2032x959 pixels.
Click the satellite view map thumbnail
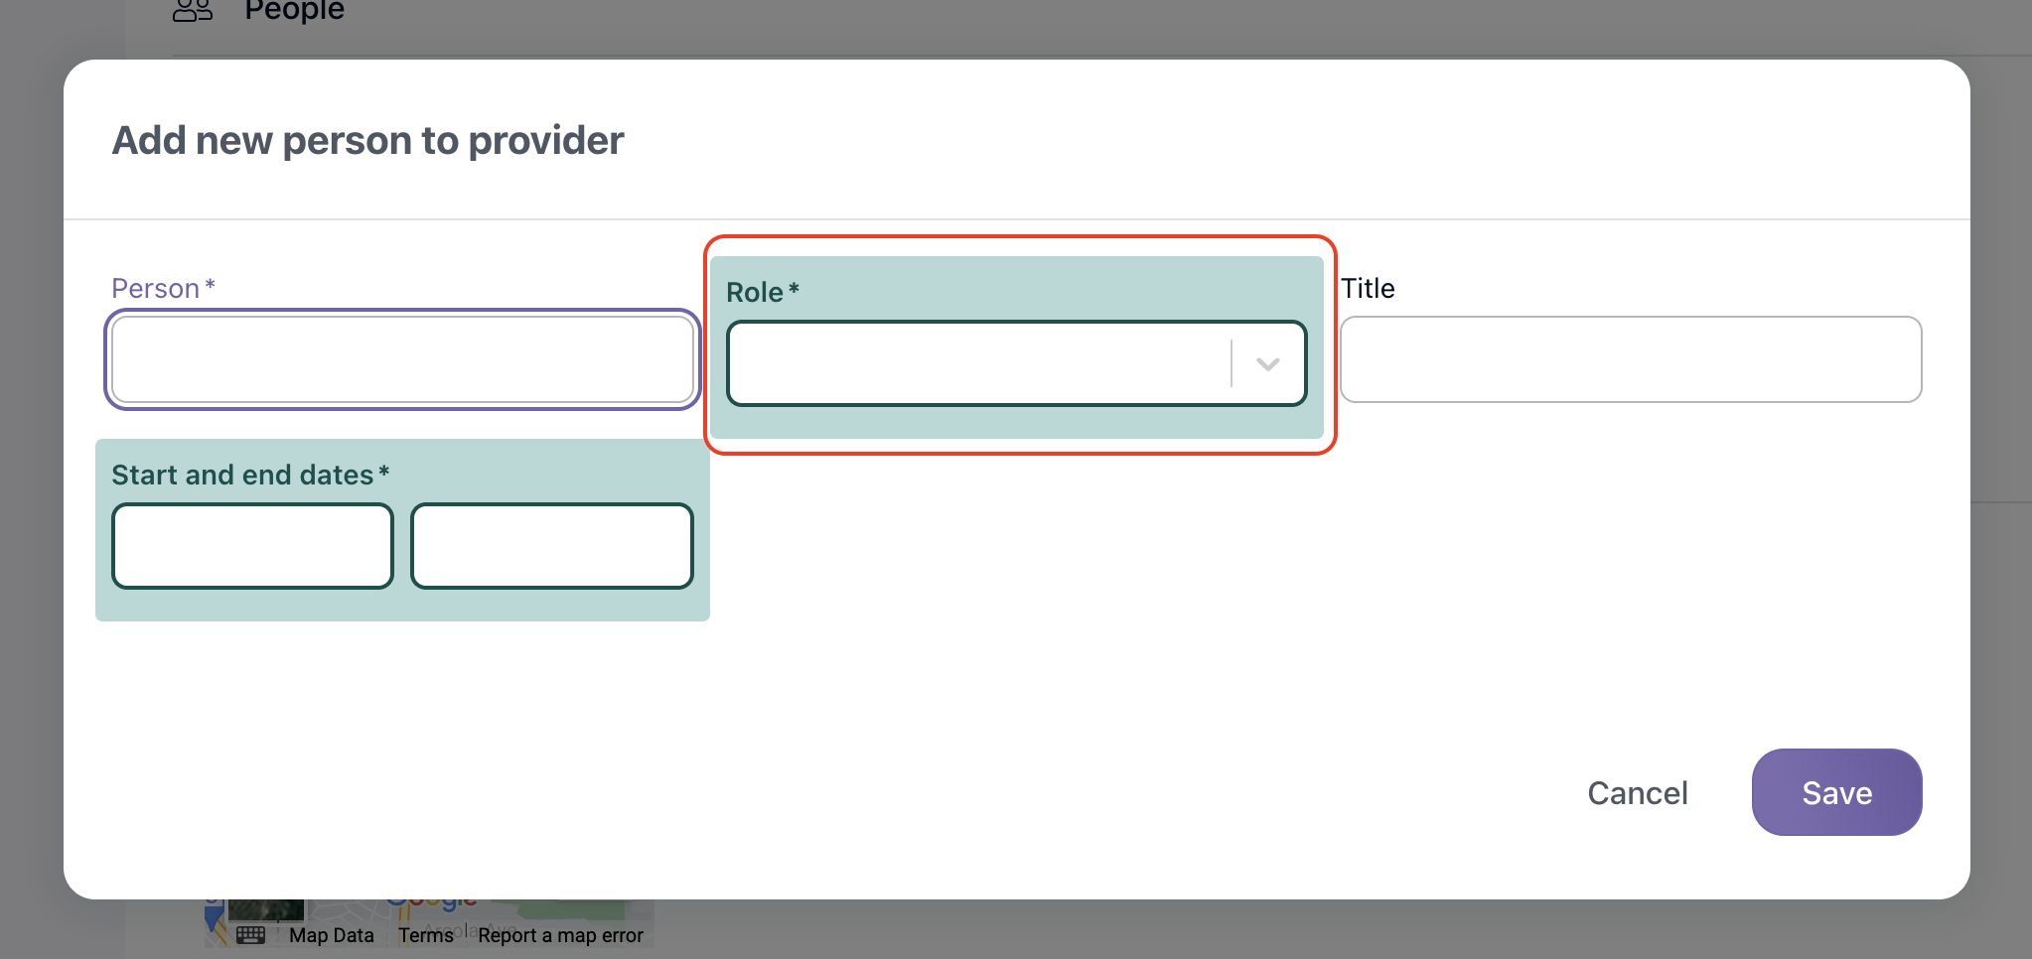pos(266,910)
